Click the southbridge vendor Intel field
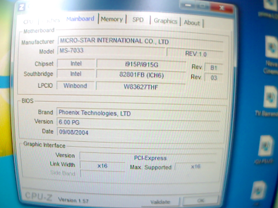278x208 pixels. (76, 74)
